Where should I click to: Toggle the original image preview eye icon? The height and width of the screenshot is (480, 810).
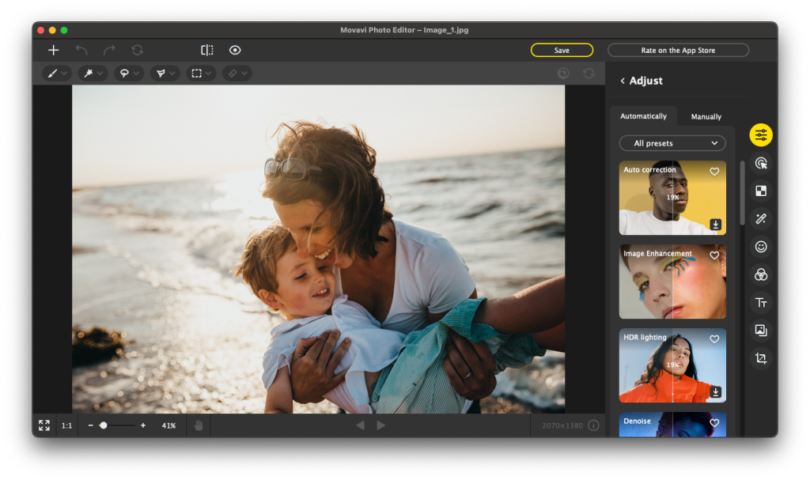235,50
